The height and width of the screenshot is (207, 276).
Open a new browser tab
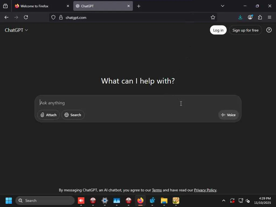tap(139, 6)
